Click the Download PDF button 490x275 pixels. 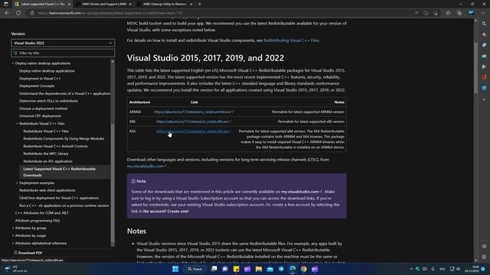28,253
